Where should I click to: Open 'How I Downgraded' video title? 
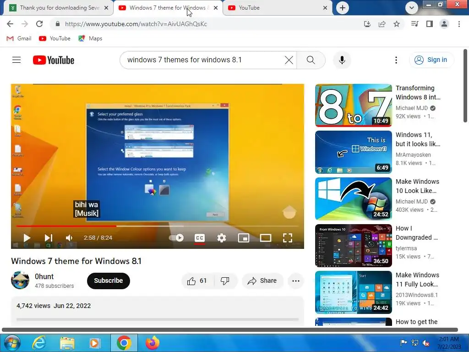(x=417, y=233)
